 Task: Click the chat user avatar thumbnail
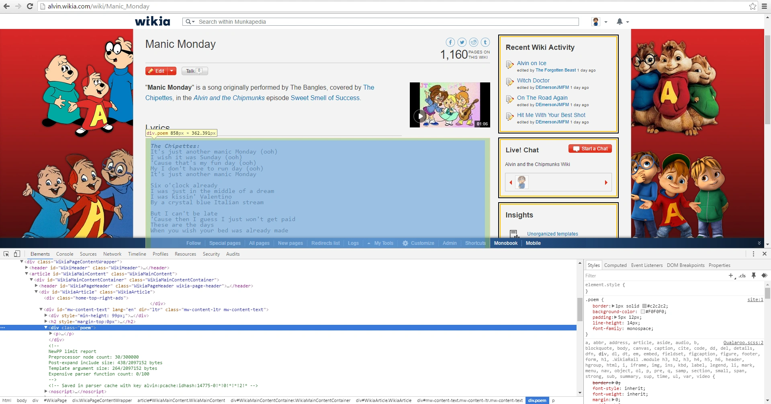pos(521,182)
